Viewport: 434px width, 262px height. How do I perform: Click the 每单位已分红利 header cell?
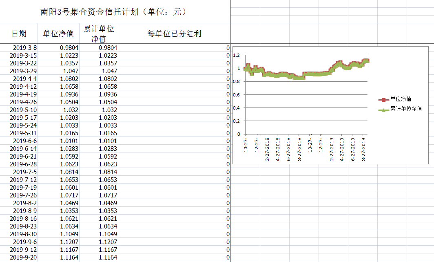(x=174, y=33)
